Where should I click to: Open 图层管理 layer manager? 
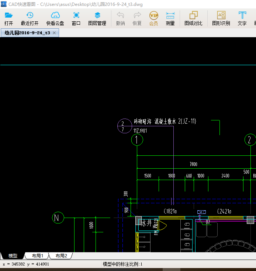click(97, 18)
